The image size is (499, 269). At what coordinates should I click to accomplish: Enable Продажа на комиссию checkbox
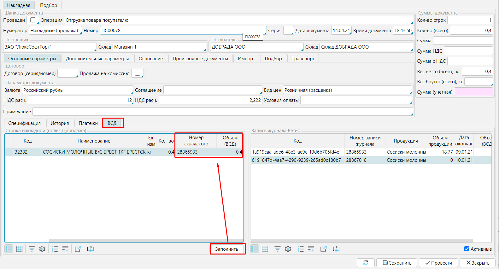coord(138,73)
